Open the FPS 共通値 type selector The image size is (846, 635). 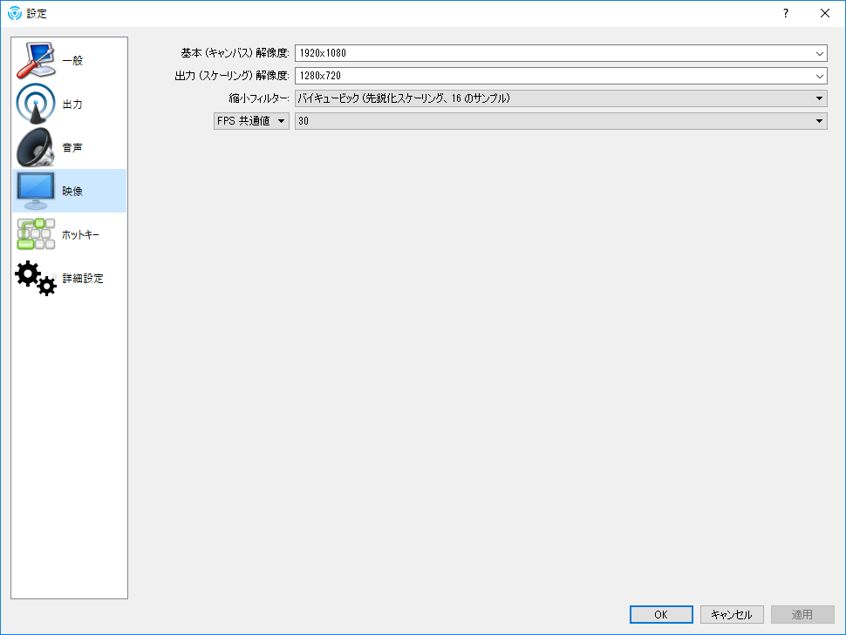tap(251, 121)
